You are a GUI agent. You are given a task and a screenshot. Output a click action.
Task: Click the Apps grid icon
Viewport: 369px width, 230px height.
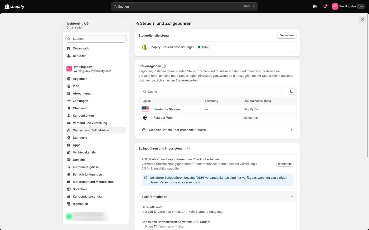point(69,145)
